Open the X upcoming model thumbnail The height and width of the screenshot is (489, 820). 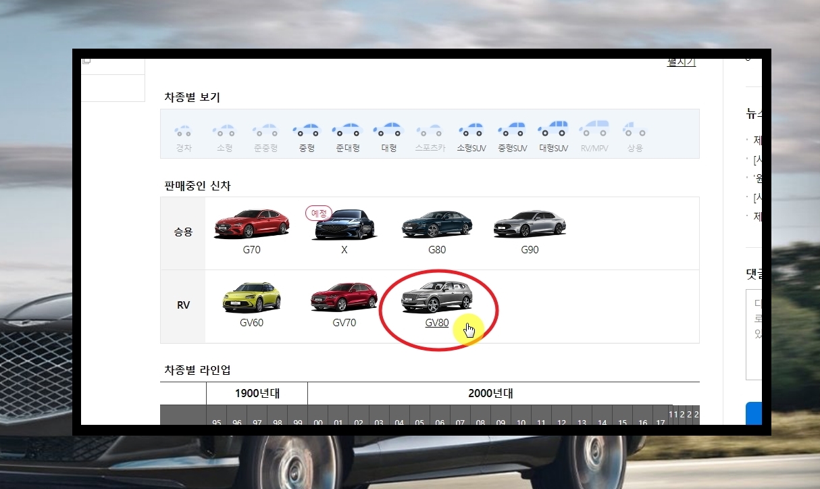pyautogui.click(x=344, y=225)
